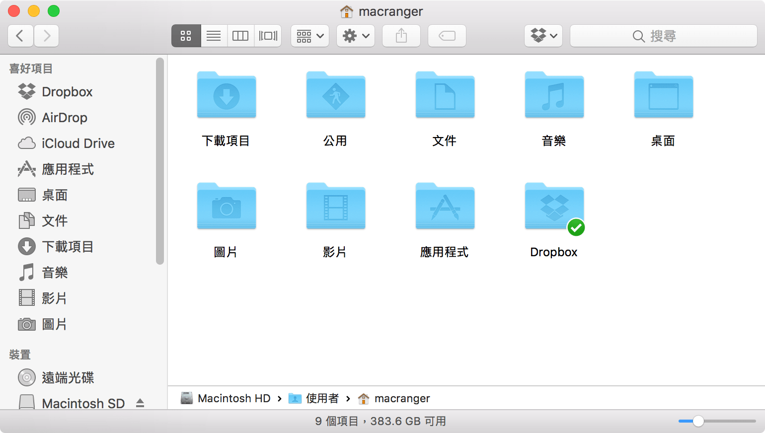
Task: Select Macintosh HD in the path bar
Action: coord(233,398)
